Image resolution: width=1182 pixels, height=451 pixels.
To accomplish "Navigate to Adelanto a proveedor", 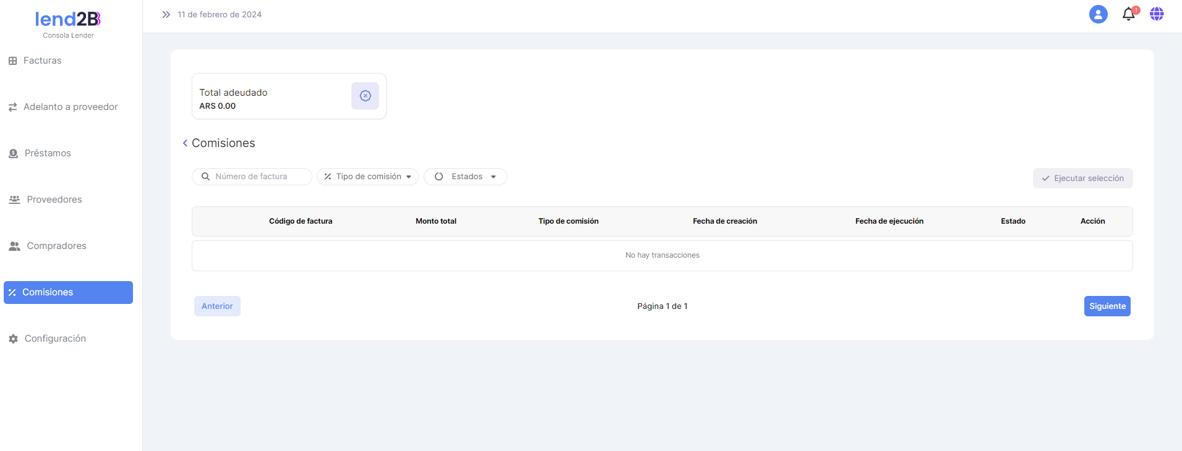I will 70,107.
